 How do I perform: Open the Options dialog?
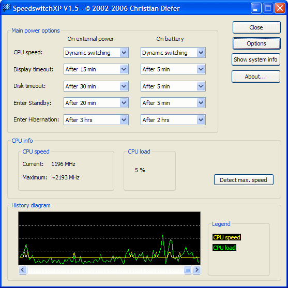tap(256, 43)
